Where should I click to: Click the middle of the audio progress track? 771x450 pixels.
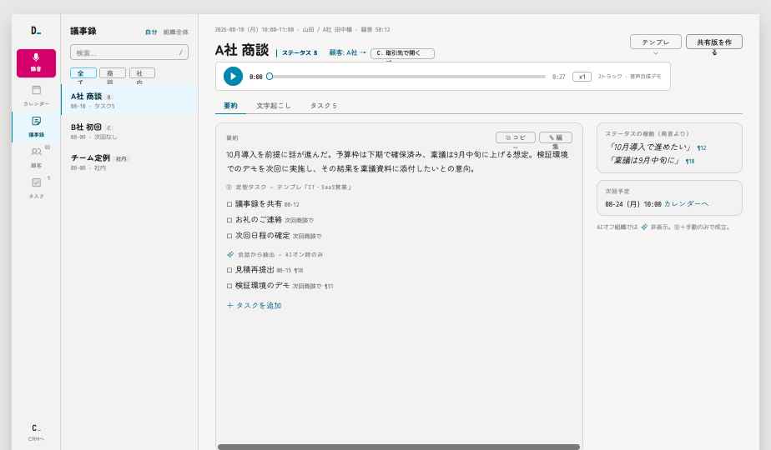[408, 76]
